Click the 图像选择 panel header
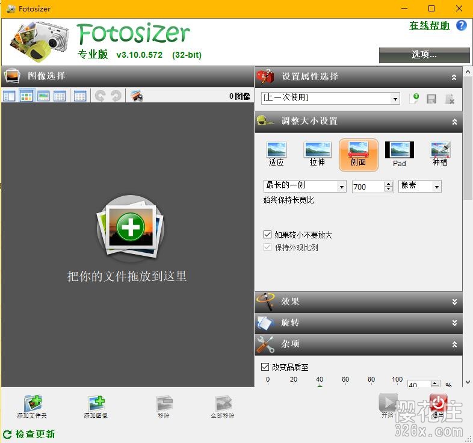Viewport: 473px width, 443px height. (128, 76)
